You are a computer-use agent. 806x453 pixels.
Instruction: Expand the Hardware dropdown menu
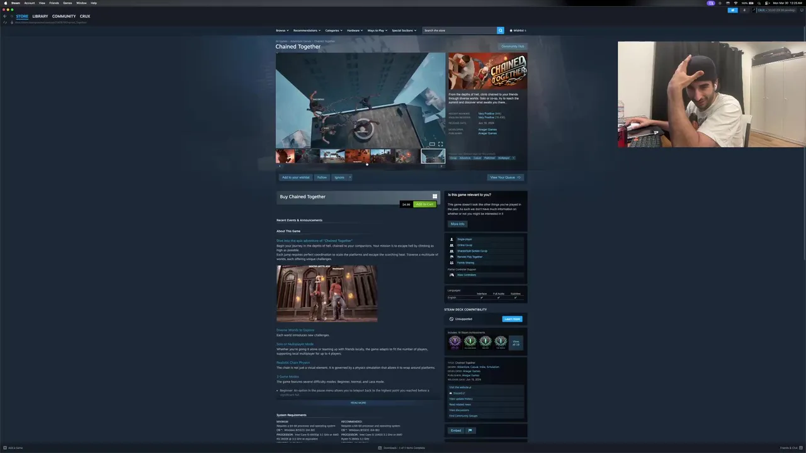(x=355, y=30)
